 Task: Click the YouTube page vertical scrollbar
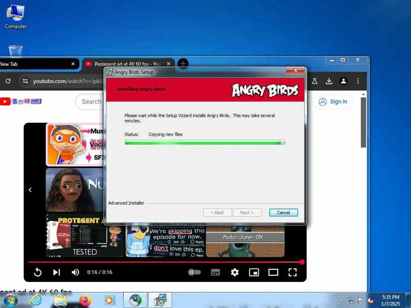pyautogui.click(x=363, y=122)
